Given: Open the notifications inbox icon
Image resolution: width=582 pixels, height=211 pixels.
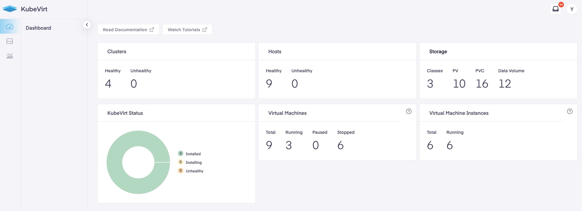Looking at the screenshot, I should coord(556,9).
